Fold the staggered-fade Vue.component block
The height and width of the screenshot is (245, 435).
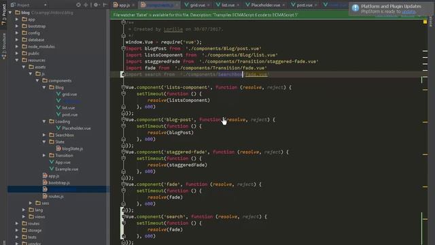(124, 152)
